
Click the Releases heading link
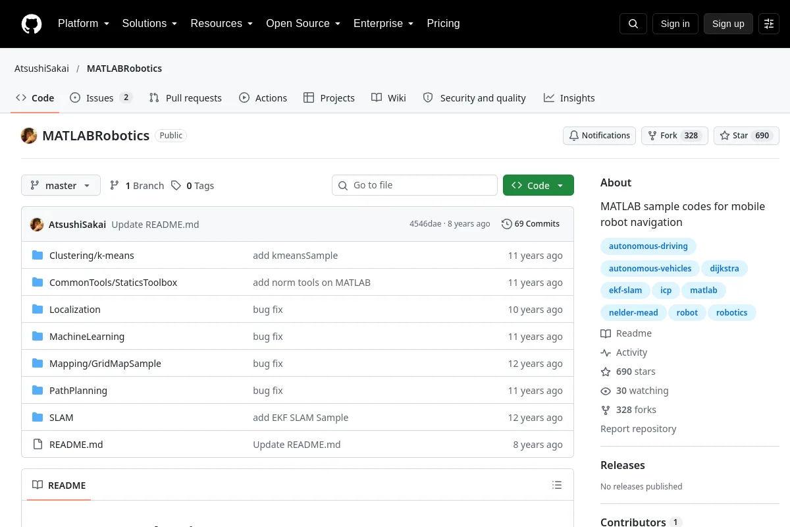pyautogui.click(x=623, y=465)
